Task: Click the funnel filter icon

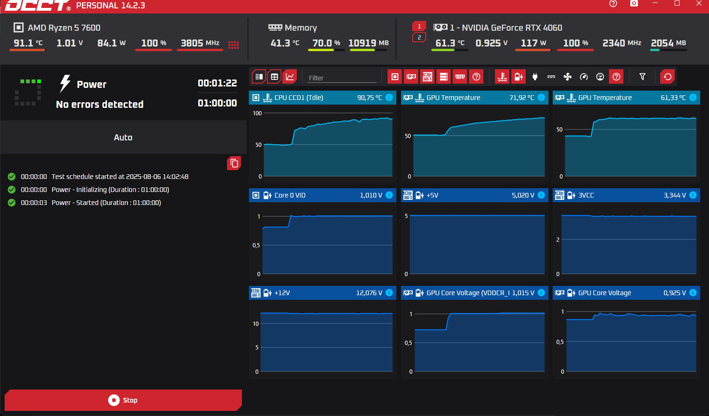Action: [x=642, y=77]
